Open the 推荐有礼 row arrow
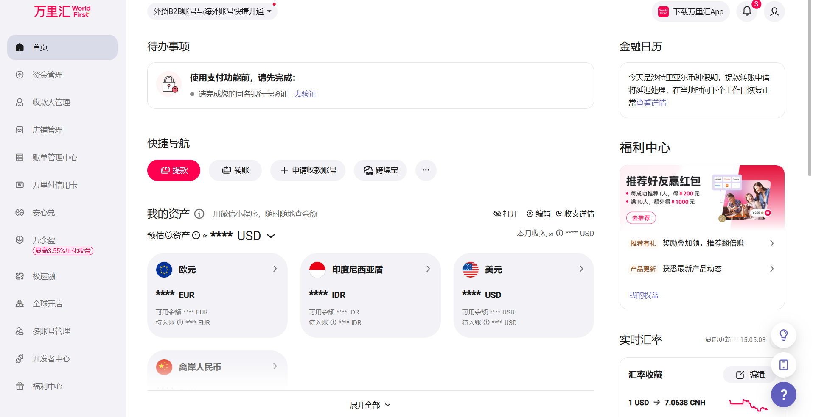Image resolution: width=813 pixels, height=417 pixels. click(772, 243)
